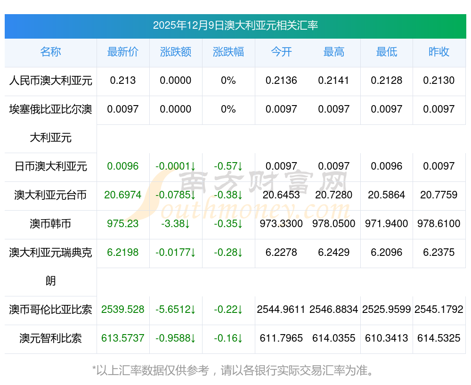The width and height of the screenshot is (471, 385).
Task: Click the 澳大利亚元台币 row name
Action: click(x=50, y=195)
